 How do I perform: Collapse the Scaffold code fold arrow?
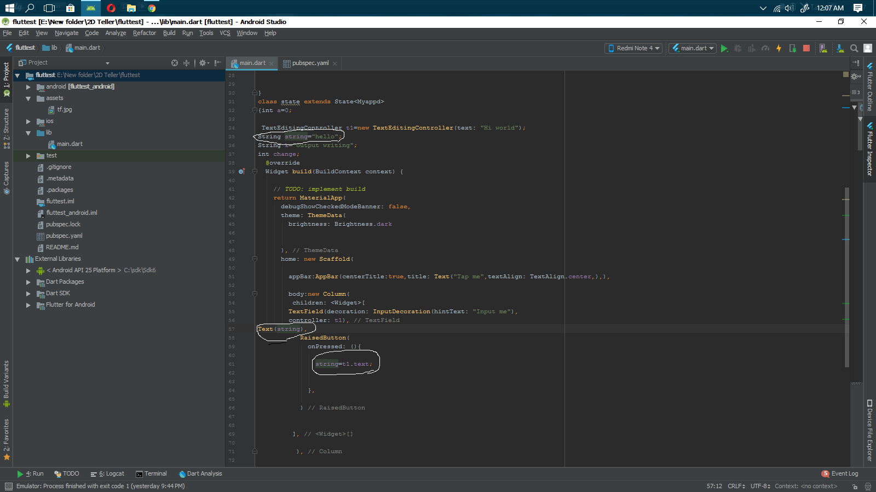[253, 259]
